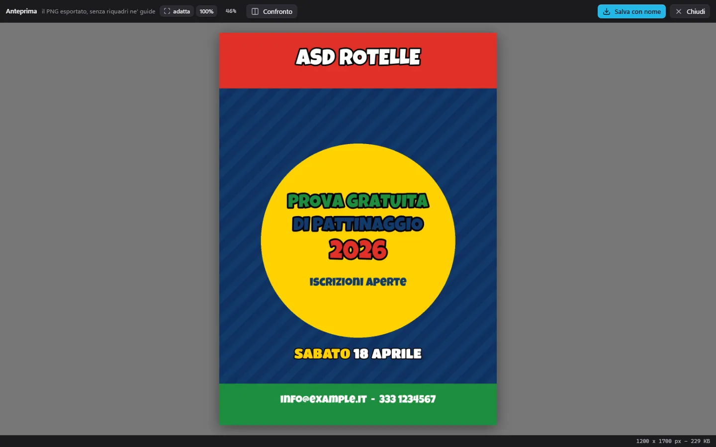Click the download icon in Salva con nome
This screenshot has width=716, height=447.
[x=607, y=11]
